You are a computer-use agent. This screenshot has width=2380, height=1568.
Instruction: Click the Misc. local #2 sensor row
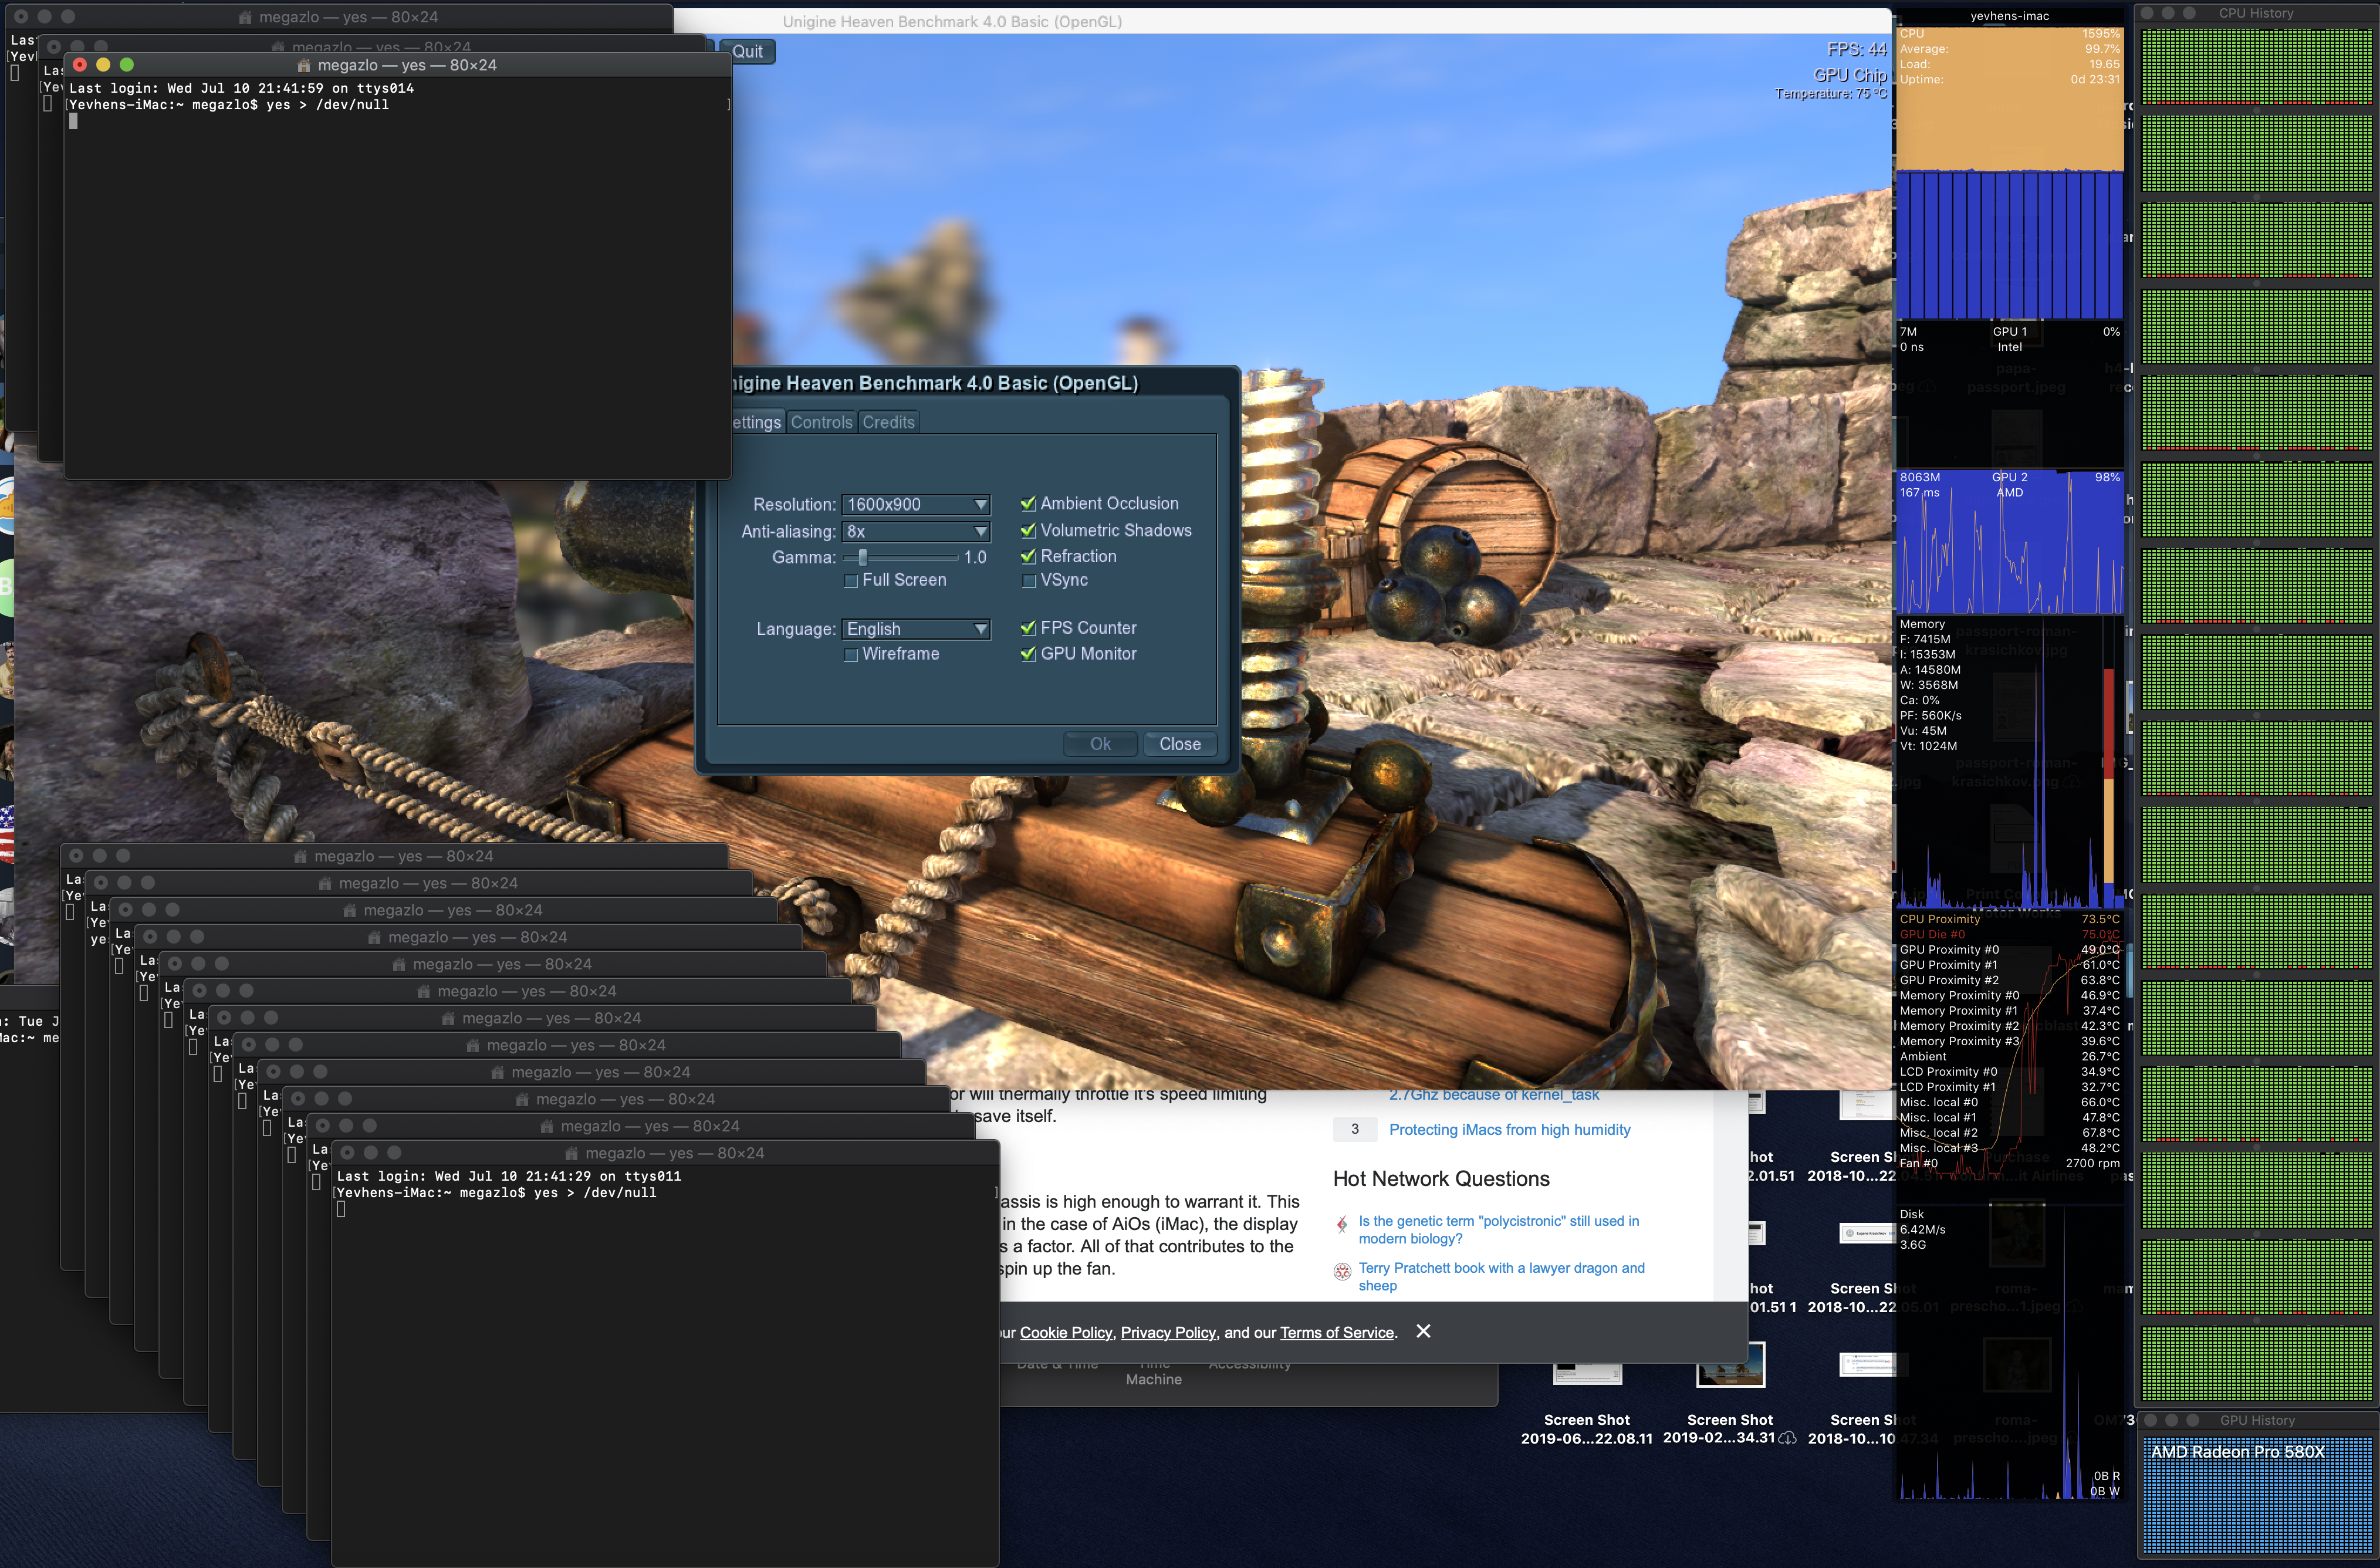point(2009,1133)
